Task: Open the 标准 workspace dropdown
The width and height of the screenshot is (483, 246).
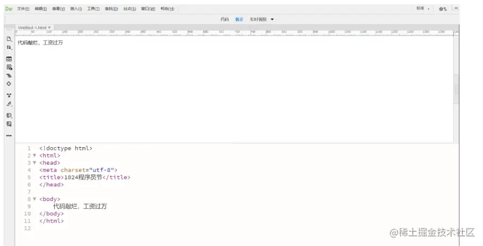Action: tap(423, 9)
